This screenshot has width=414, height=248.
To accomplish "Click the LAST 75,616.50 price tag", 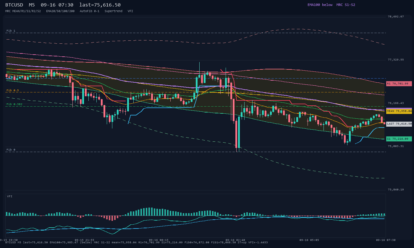I will (x=399, y=124).
